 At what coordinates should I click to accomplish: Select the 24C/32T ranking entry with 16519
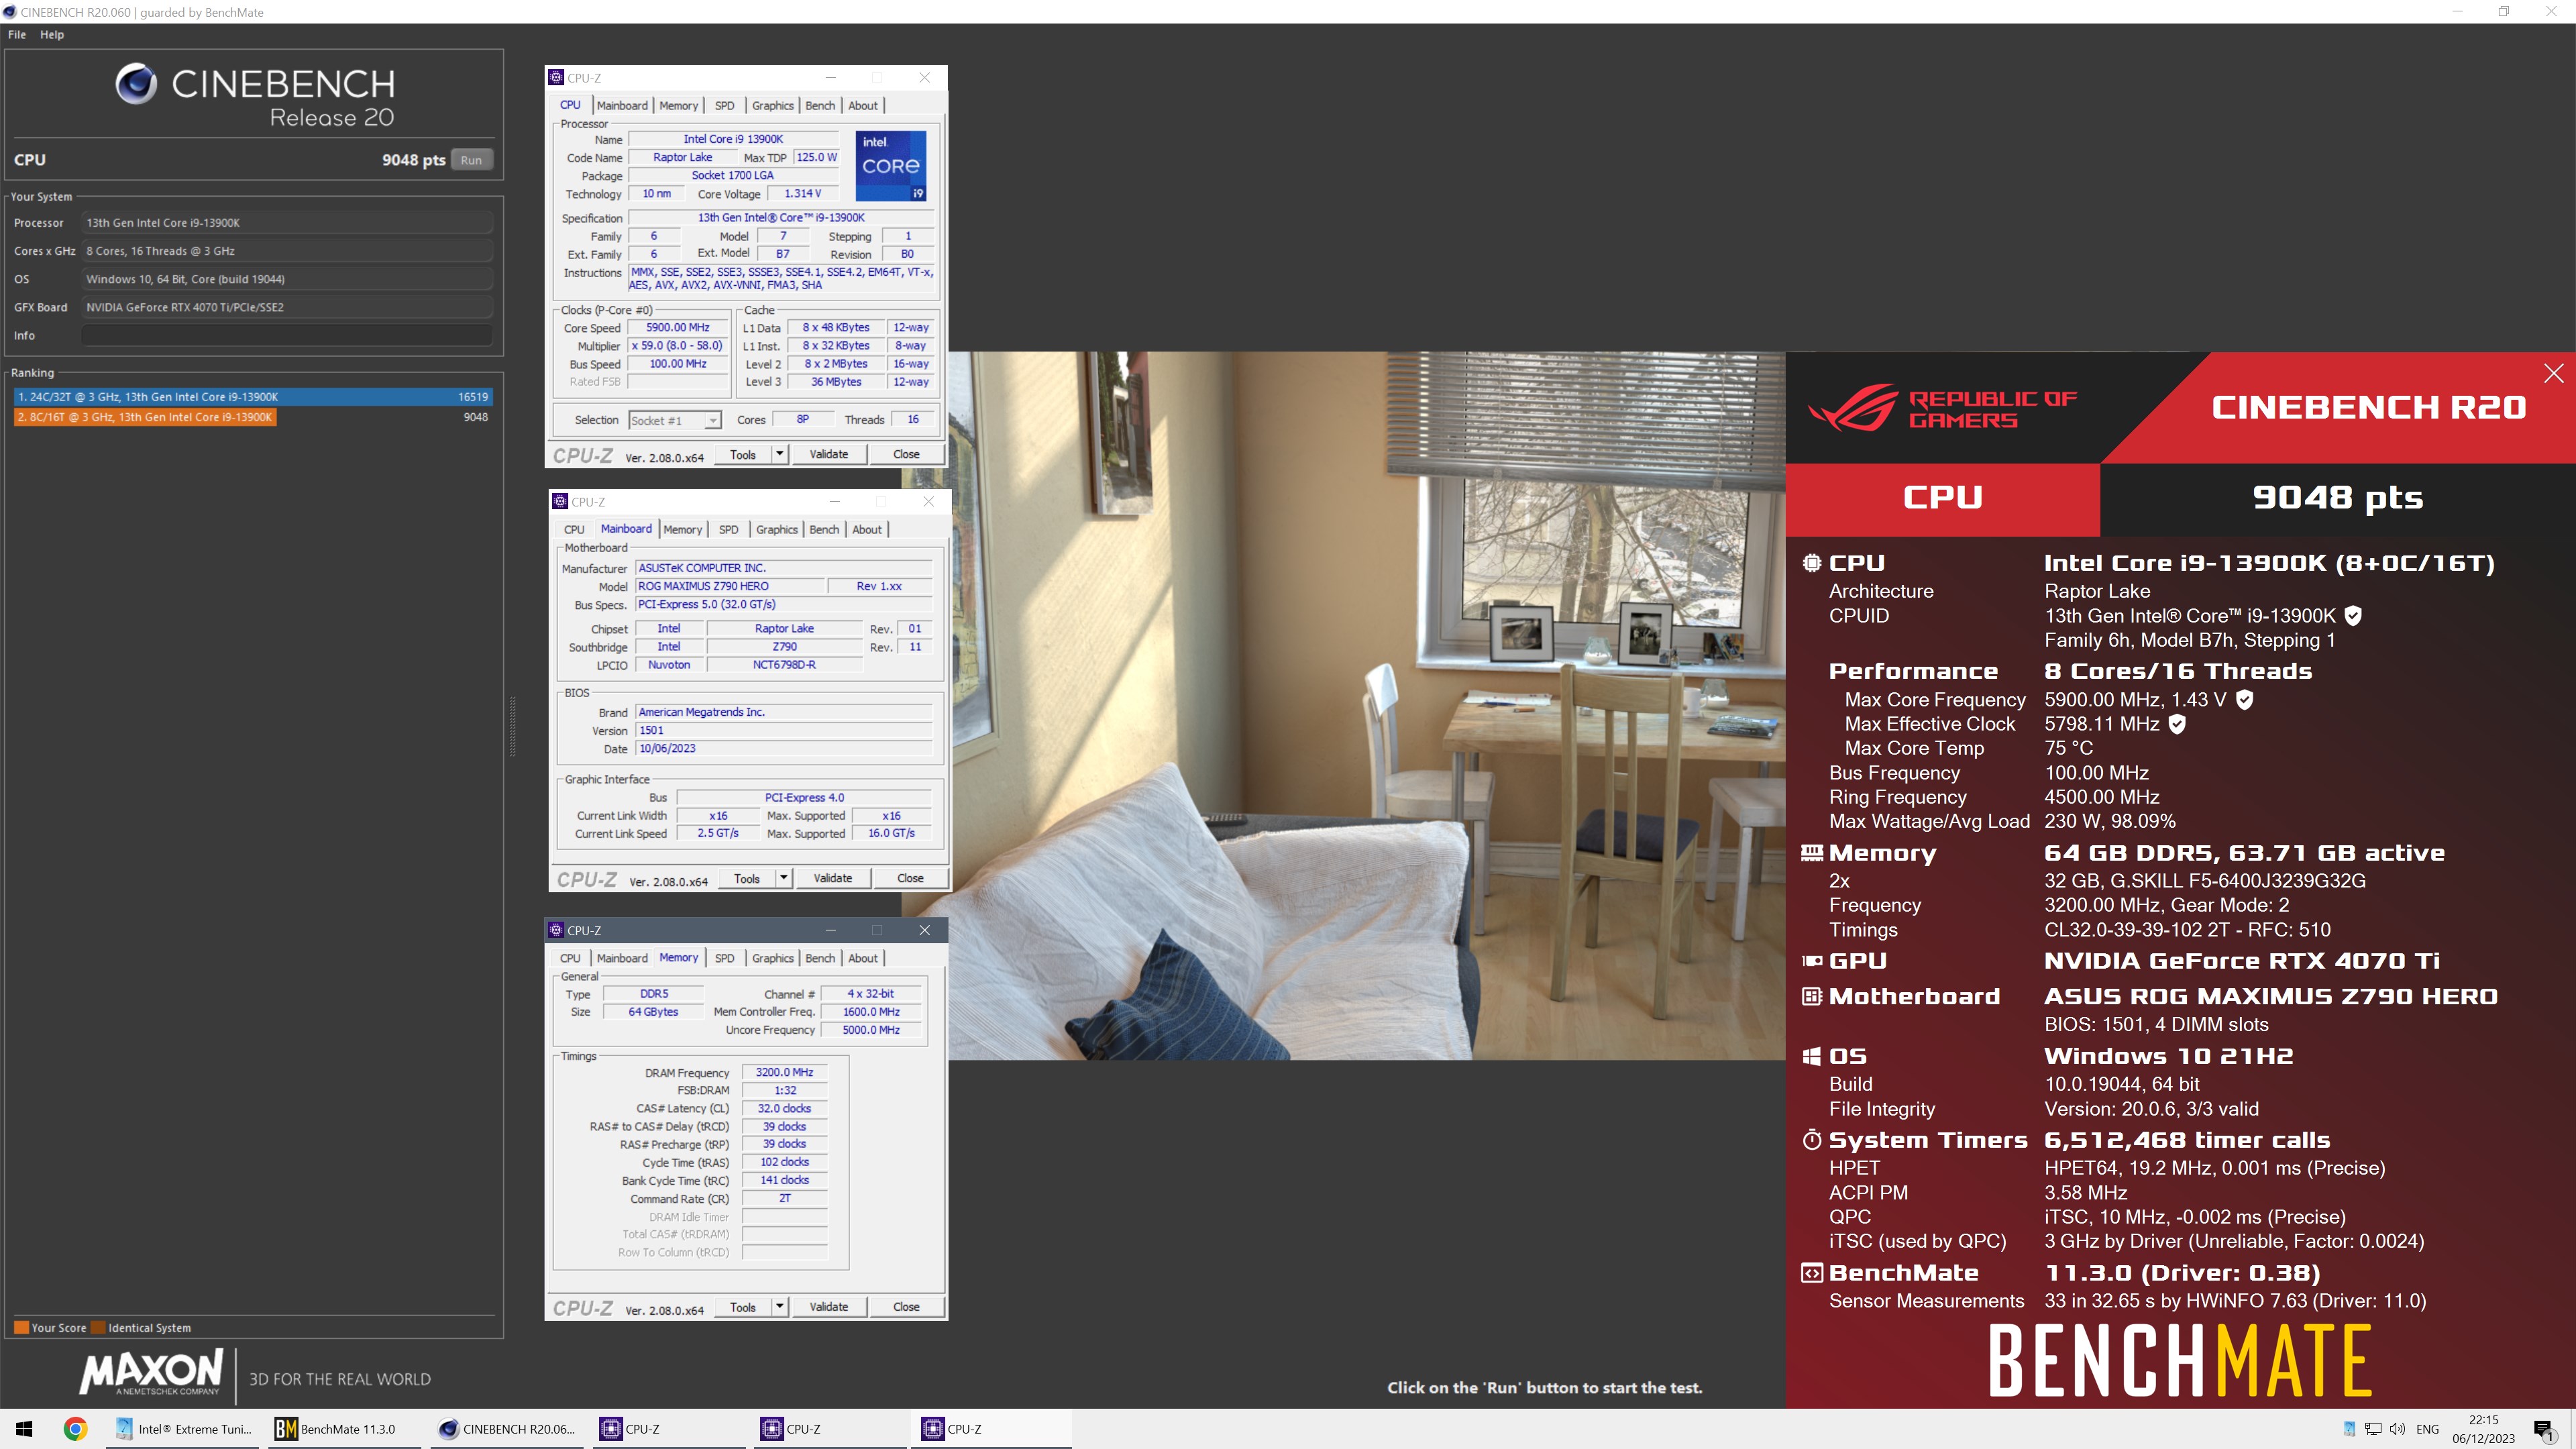[253, 397]
